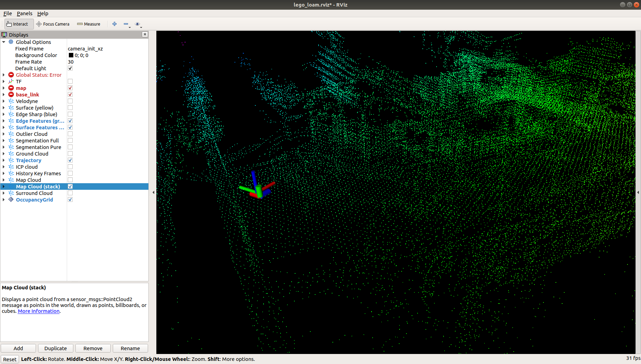The image size is (641, 364).
Task: Click the History Key Frames icon
Action: tap(11, 173)
